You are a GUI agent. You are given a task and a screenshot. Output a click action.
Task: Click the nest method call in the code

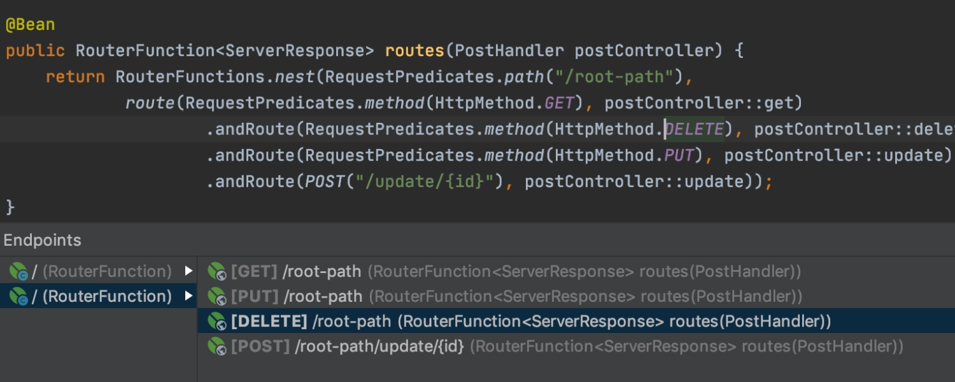click(295, 77)
